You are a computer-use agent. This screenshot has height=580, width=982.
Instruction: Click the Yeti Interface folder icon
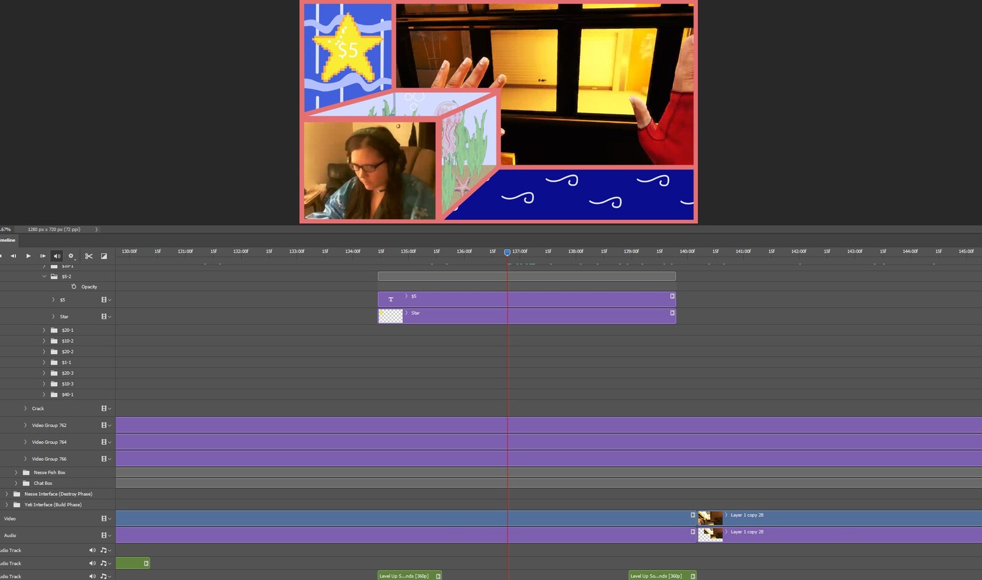[17, 505]
